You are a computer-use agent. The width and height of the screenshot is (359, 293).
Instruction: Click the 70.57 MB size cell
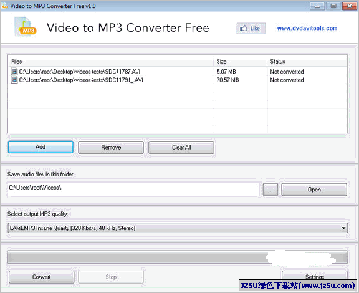(228, 80)
